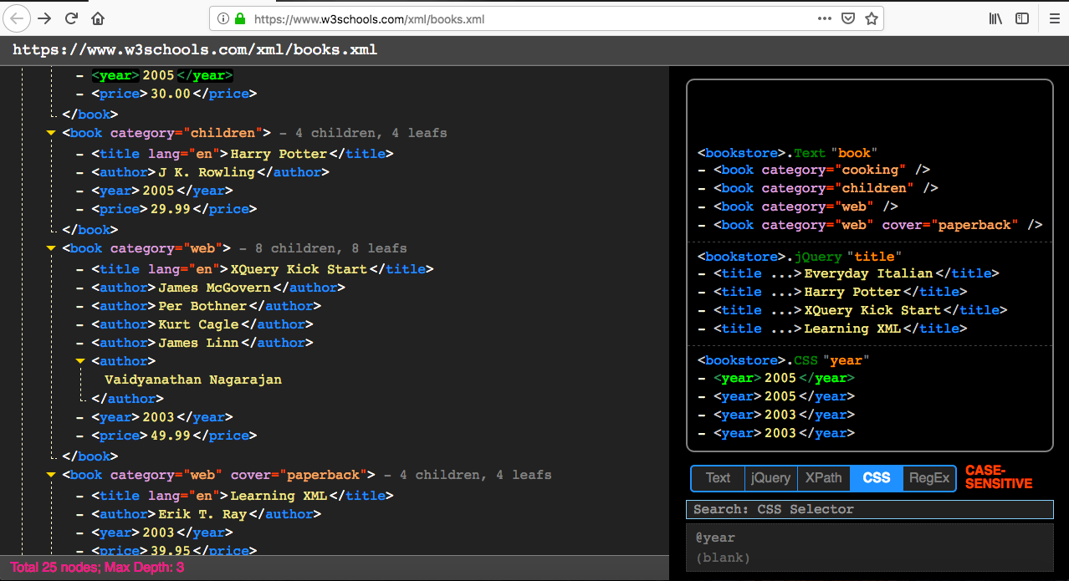Click the green secure padlock icon
This screenshot has height=581, width=1069.
tap(240, 18)
